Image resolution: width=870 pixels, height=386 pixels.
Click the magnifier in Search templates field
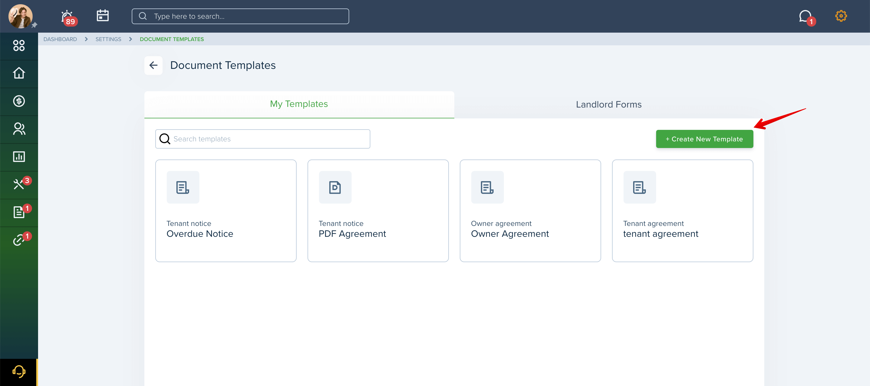[x=164, y=139]
